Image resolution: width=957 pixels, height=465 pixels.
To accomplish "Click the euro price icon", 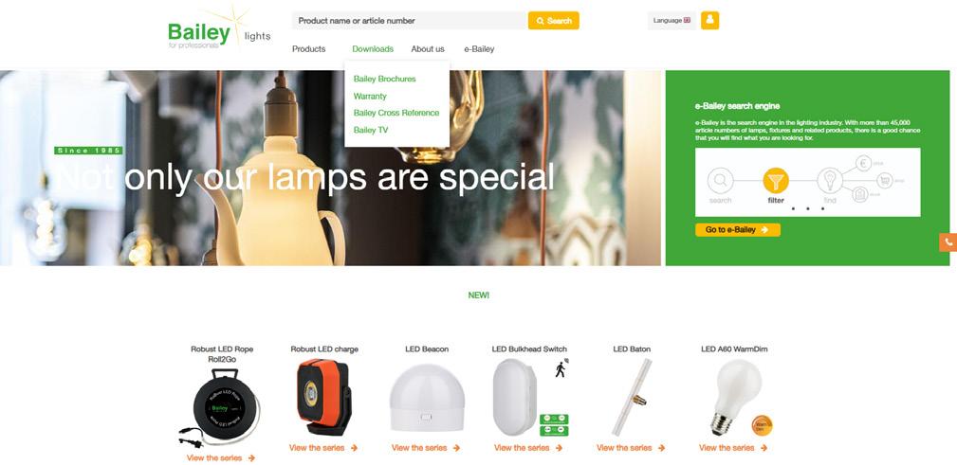I will pyautogui.click(x=864, y=163).
